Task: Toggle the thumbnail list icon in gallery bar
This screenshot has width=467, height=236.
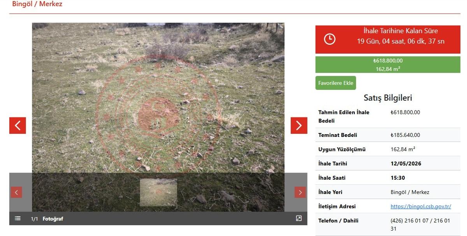Action: 18,219
